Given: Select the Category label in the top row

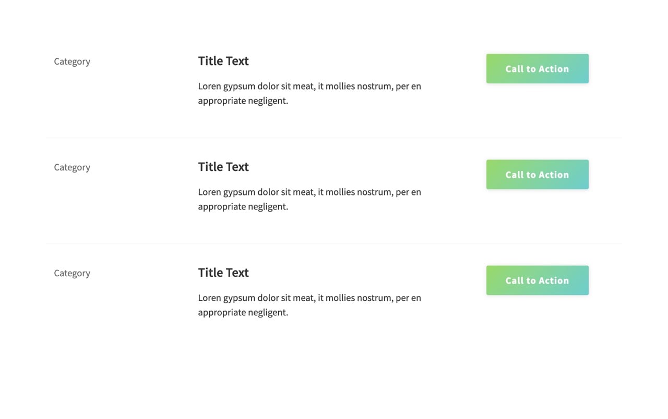Looking at the screenshot, I should [72, 61].
